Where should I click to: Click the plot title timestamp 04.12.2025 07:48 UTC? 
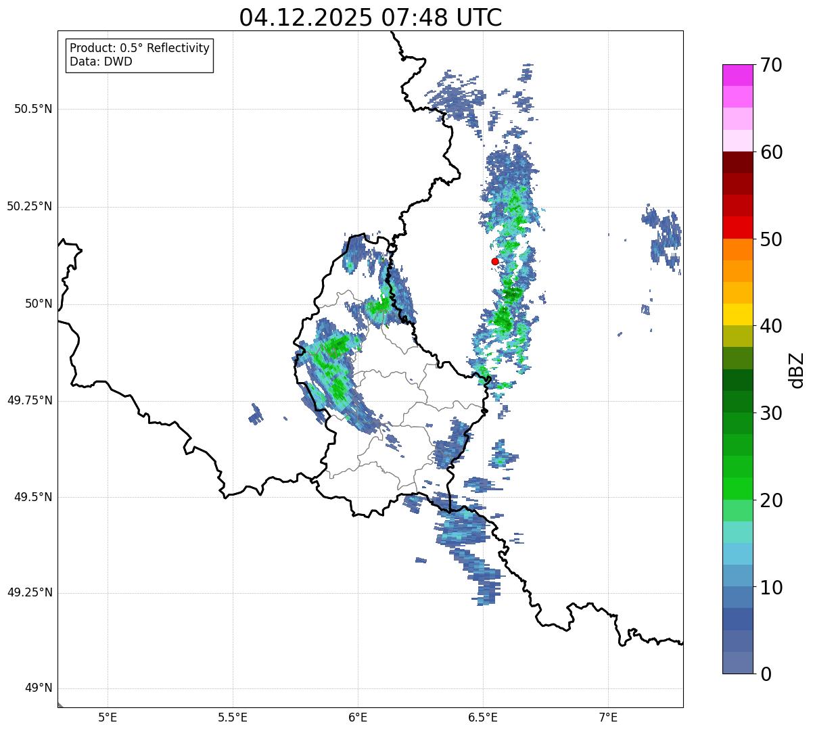[371, 18]
